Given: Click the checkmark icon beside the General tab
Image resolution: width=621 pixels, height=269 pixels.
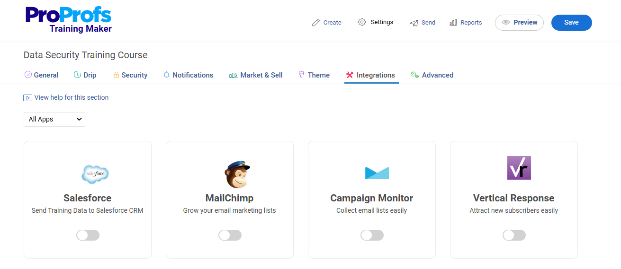Looking at the screenshot, I should (x=28, y=75).
